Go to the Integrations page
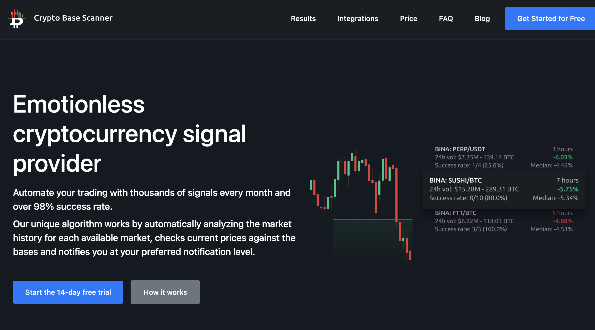Viewport: 595px width, 330px height. click(358, 19)
